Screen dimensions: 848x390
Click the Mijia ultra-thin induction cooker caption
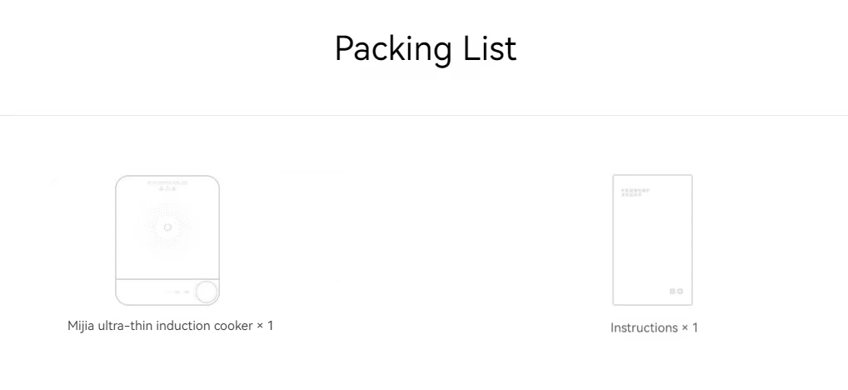click(x=171, y=326)
